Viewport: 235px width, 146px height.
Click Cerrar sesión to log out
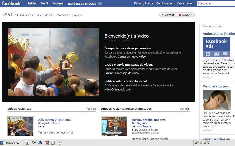pos(185,3)
